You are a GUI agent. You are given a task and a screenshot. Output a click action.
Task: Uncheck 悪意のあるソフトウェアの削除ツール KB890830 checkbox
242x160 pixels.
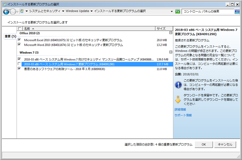click(x=19, y=68)
